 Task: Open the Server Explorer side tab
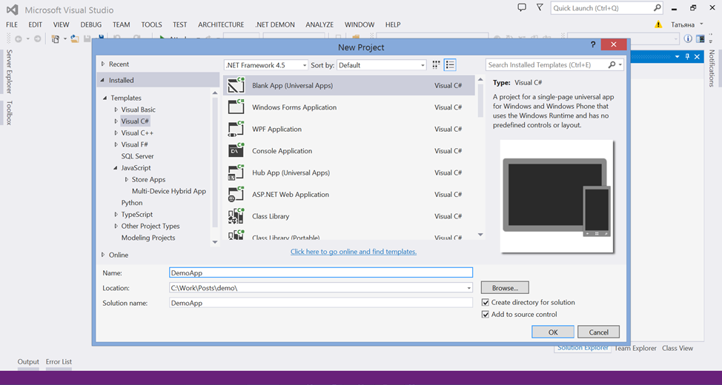tap(9, 73)
